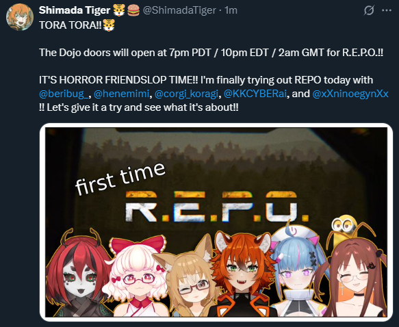Open the @xXninoegynXx mention
This screenshot has width=399, height=327.
tap(350, 94)
